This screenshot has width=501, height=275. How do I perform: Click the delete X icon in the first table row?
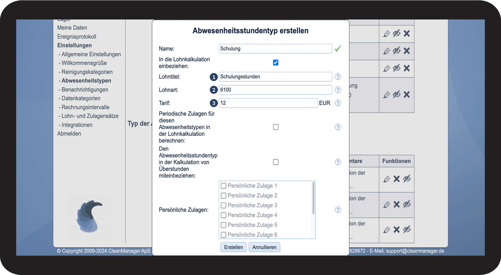[x=407, y=34]
